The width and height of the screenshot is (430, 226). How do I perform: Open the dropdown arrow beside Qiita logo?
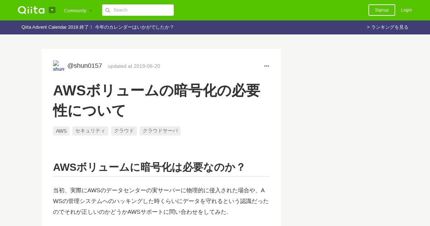[x=52, y=10]
